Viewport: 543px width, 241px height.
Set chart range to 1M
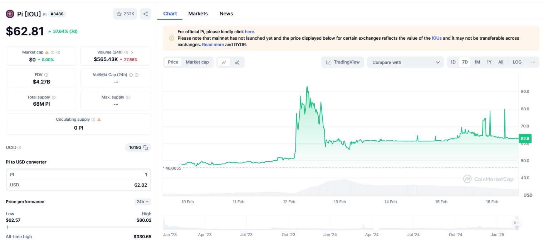point(477,62)
